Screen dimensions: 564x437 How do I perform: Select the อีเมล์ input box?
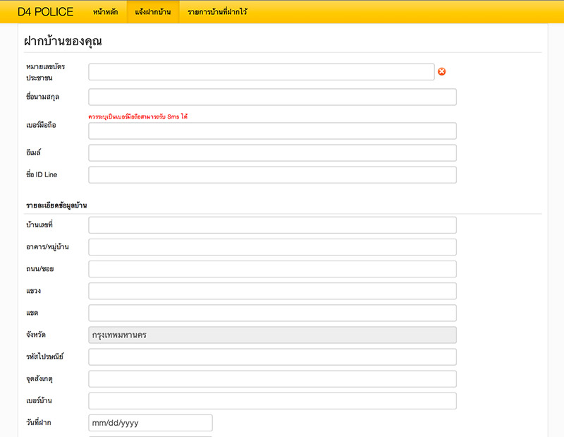[x=272, y=152]
